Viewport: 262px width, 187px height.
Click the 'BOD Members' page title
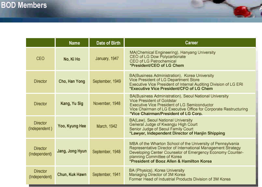coord(24,5)
